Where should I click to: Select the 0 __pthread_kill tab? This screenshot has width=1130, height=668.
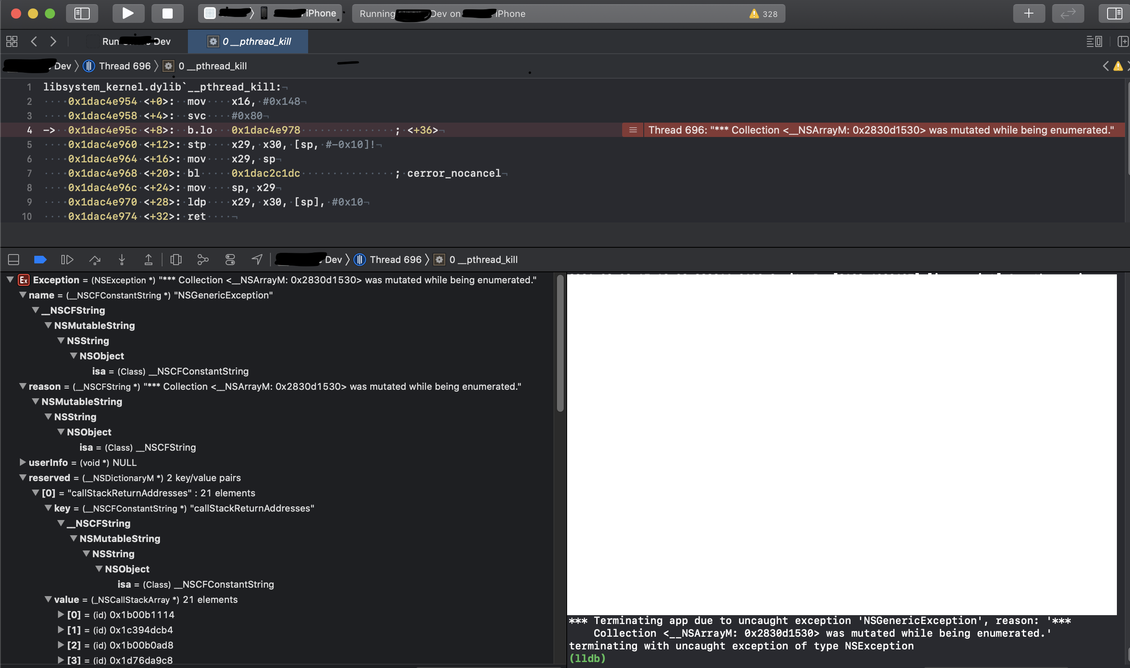point(248,41)
